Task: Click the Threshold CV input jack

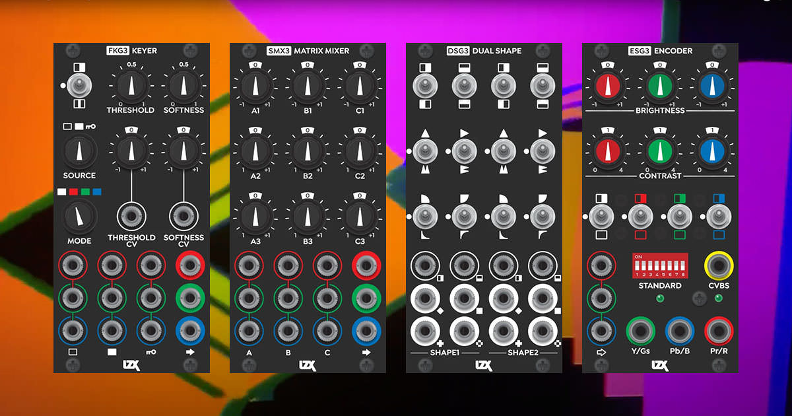Action: point(131,217)
